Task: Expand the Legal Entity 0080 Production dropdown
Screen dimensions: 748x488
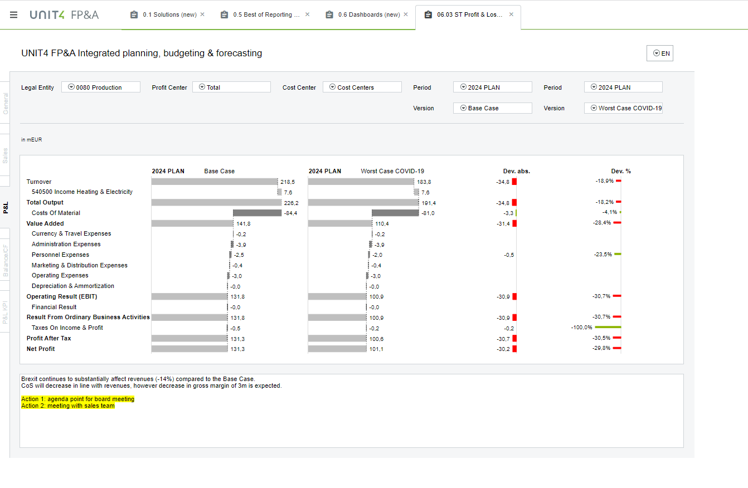Action: [x=100, y=87]
